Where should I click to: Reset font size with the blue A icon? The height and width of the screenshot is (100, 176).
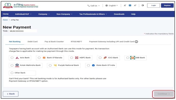point(130,5)
